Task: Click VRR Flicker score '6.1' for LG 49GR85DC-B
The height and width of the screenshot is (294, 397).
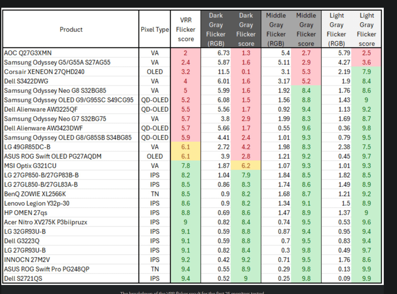Action: [186, 147]
